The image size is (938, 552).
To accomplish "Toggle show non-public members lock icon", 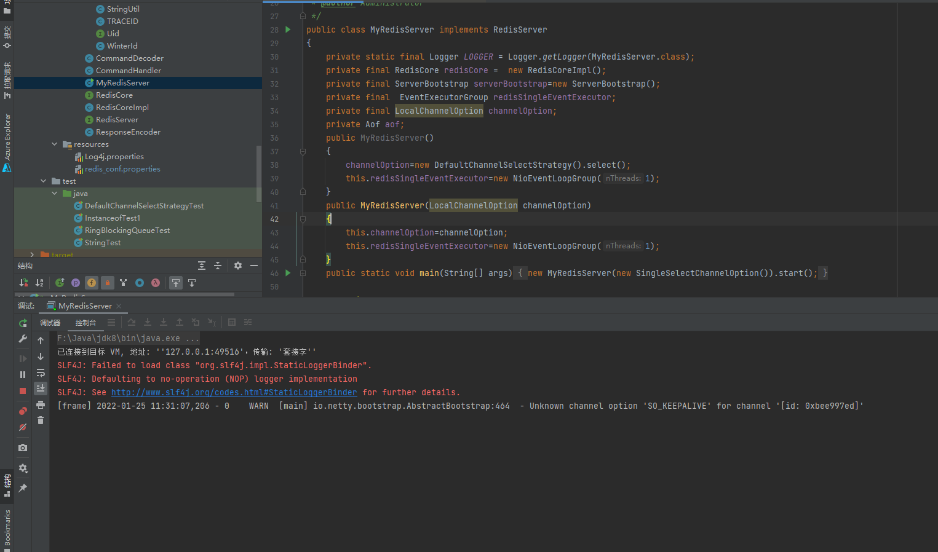I will (108, 283).
